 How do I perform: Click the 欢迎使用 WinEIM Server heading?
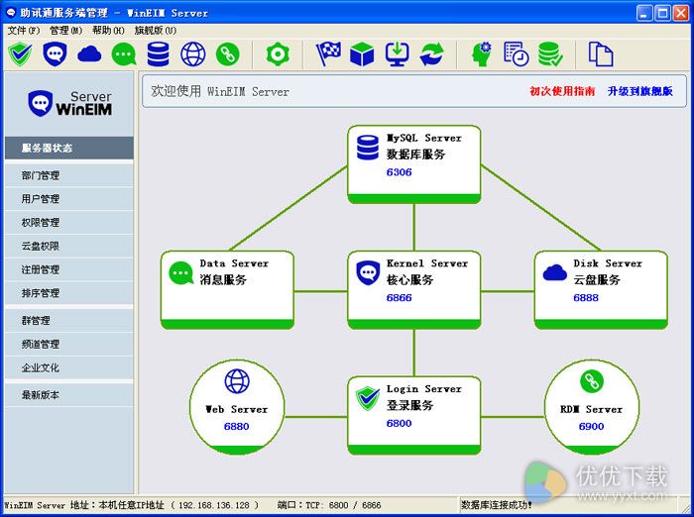(x=220, y=91)
